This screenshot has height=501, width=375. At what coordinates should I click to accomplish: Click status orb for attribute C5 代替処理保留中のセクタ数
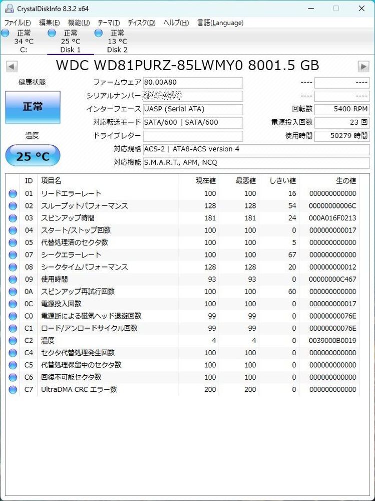pyautogui.click(x=13, y=365)
